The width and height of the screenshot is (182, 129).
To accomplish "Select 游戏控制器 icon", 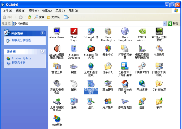I will click(x=125, y=101).
